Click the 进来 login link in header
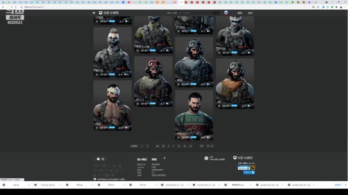Viewport: 348px width, 195px height. (250, 13)
